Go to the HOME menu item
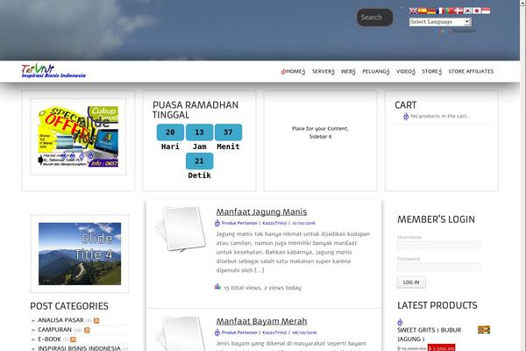This screenshot has width=526, height=351. tap(294, 71)
